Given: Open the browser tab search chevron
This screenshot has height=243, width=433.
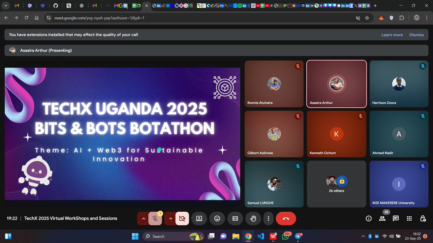Looking at the screenshot, I should pyautogui.click(x=5, y=5).
